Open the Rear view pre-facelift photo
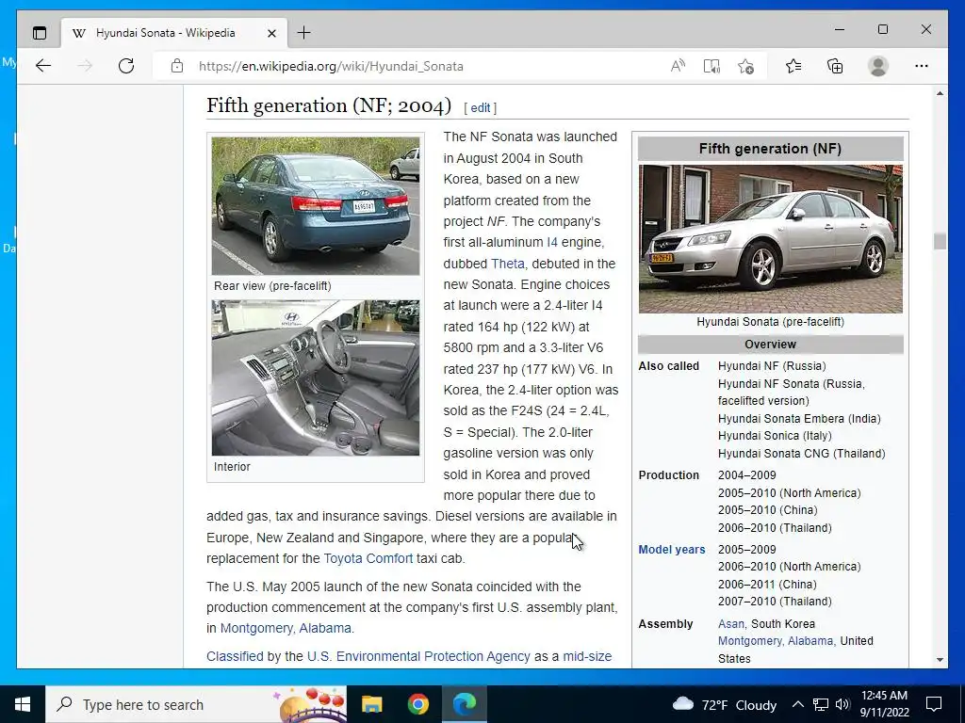This screenshot has width=965, height=723. 316,206
